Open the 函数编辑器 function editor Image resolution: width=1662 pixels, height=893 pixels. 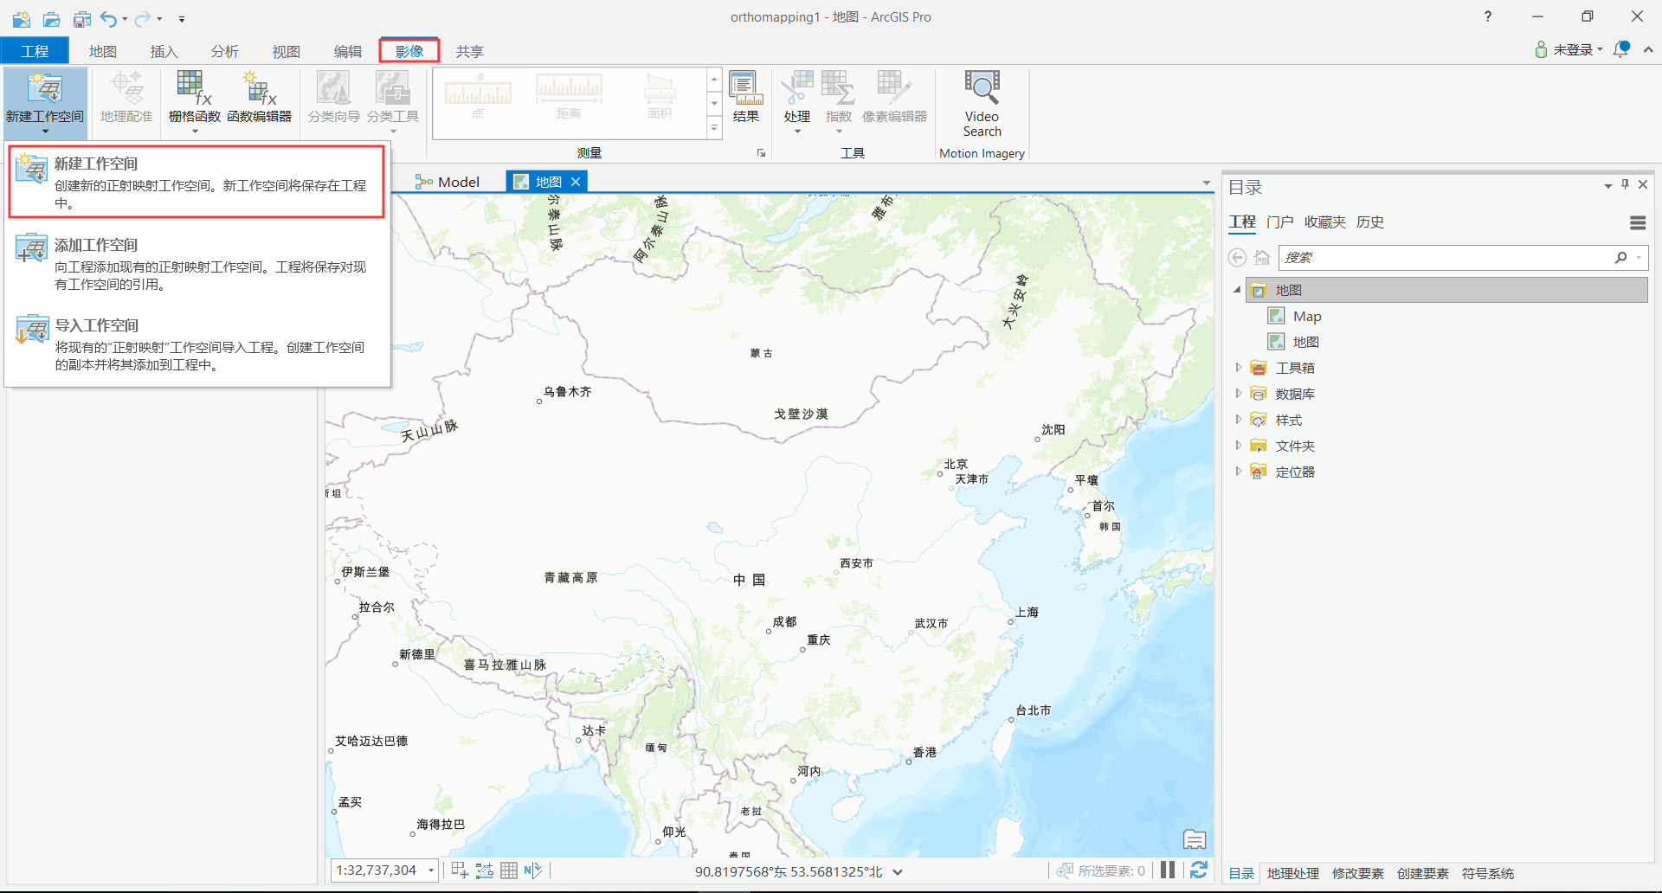point(259,95)
